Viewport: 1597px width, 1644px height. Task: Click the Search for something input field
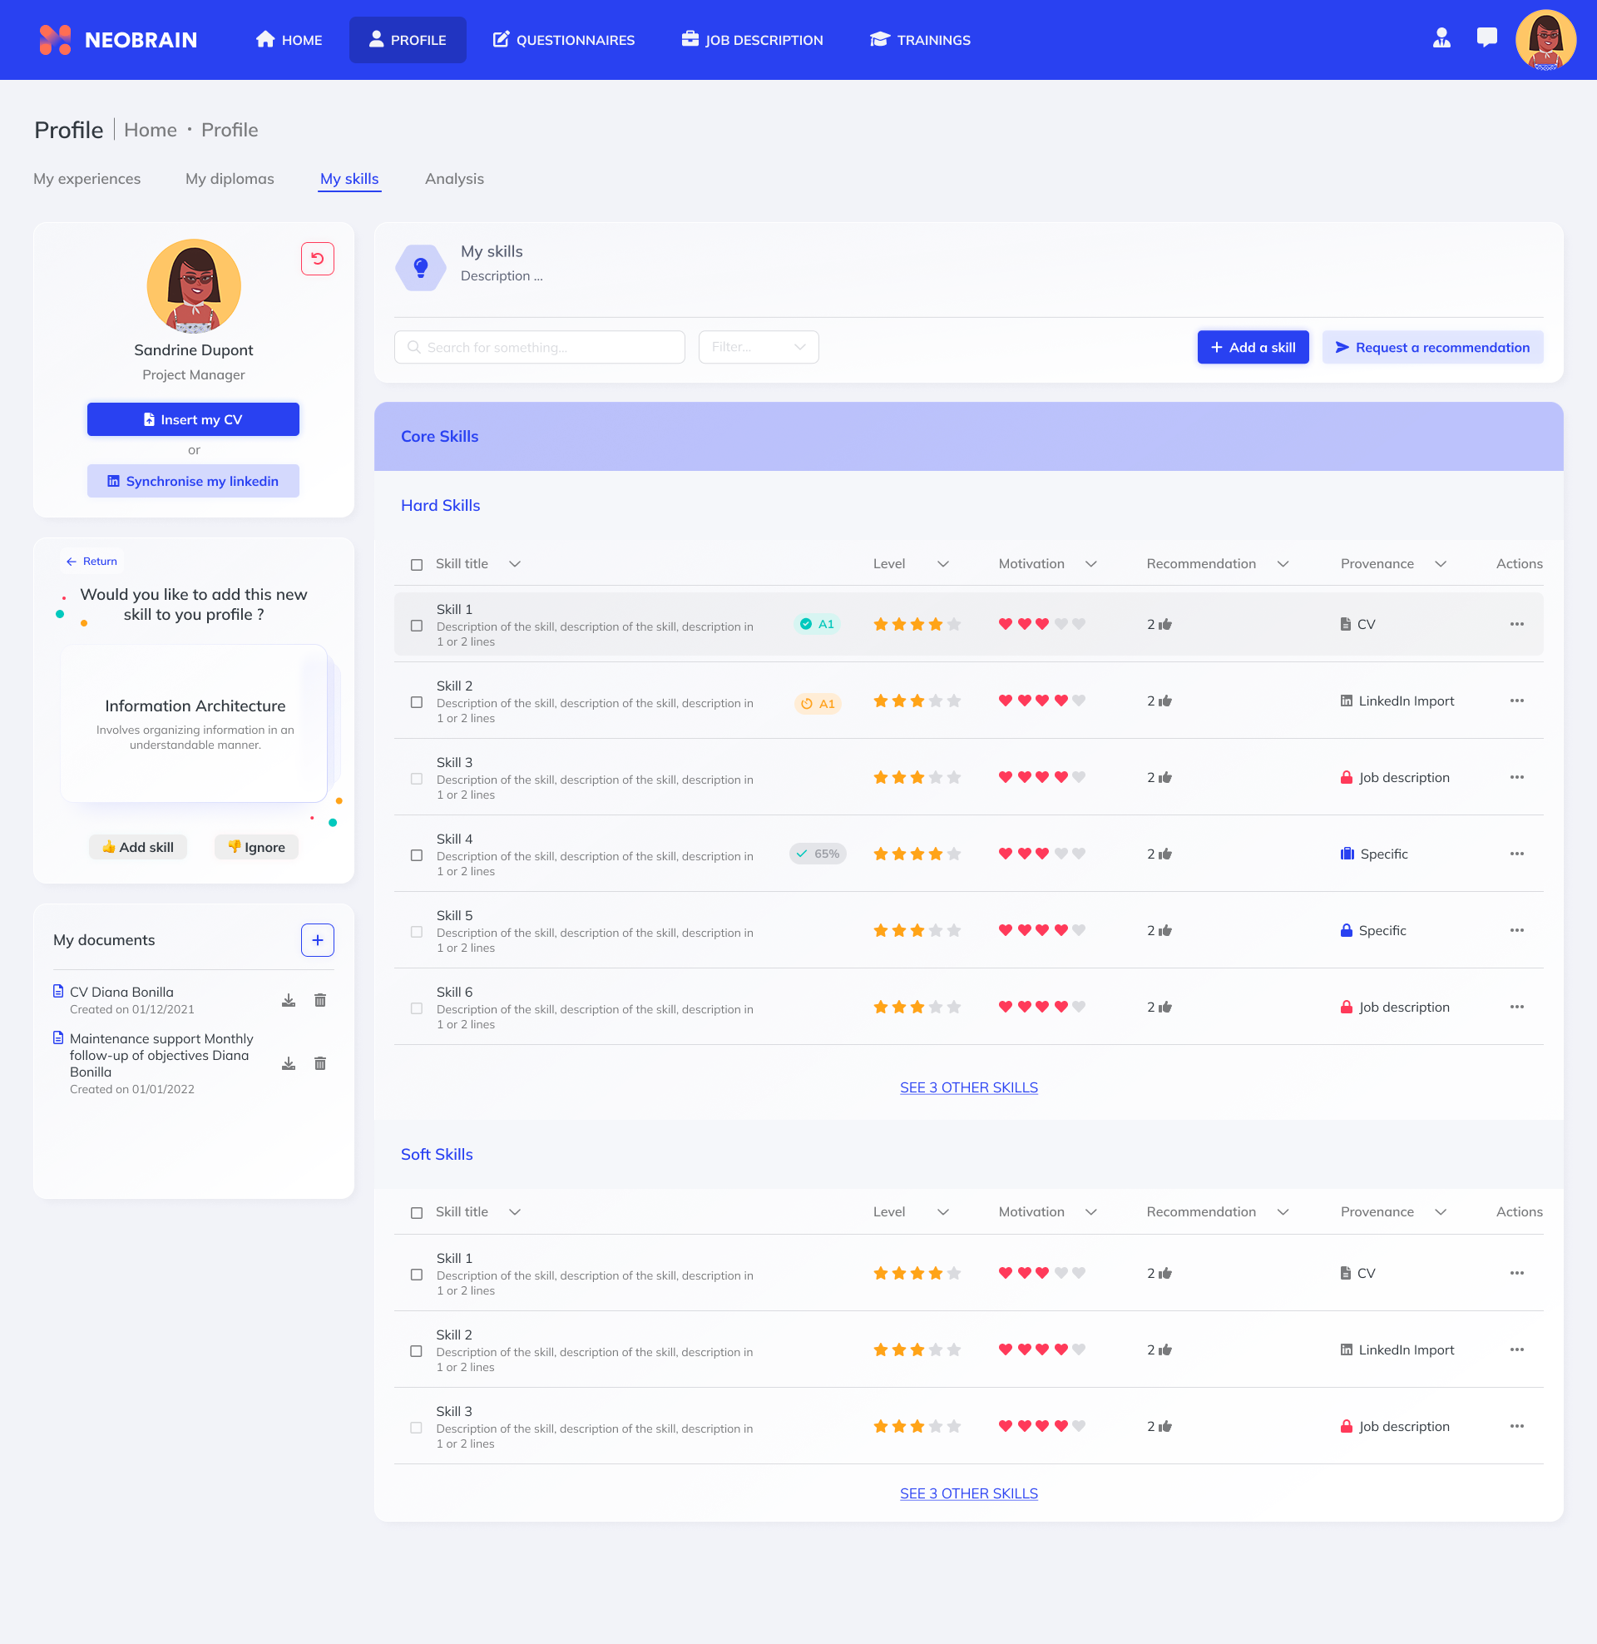click(538, 346)
